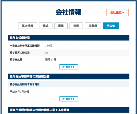Viewport: 137px width, 114px height.
Task: Click the 給与支払日 row showing 翌月 31日
Action: (x=68, y=60)
